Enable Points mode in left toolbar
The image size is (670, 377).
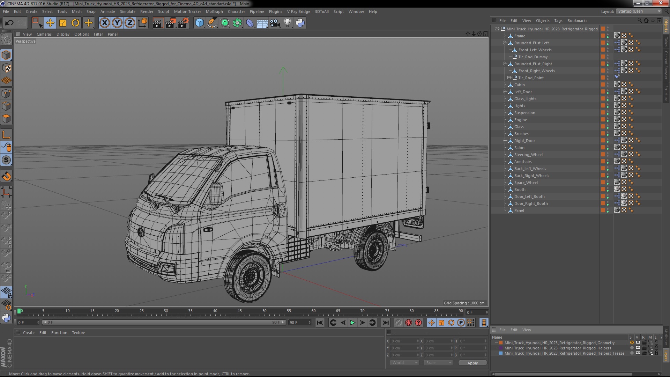tap(6, 94)
